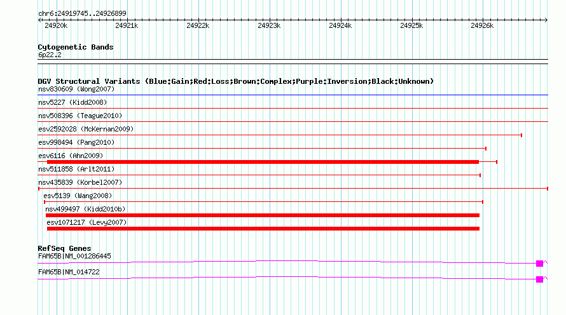Open gene label FAM65B|NM_001286445

coord(74,256)
